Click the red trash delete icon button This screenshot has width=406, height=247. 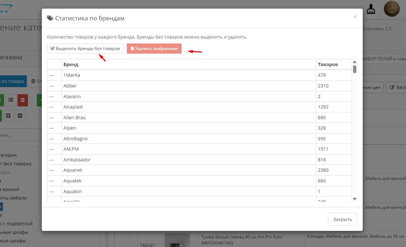click(23, 100)
